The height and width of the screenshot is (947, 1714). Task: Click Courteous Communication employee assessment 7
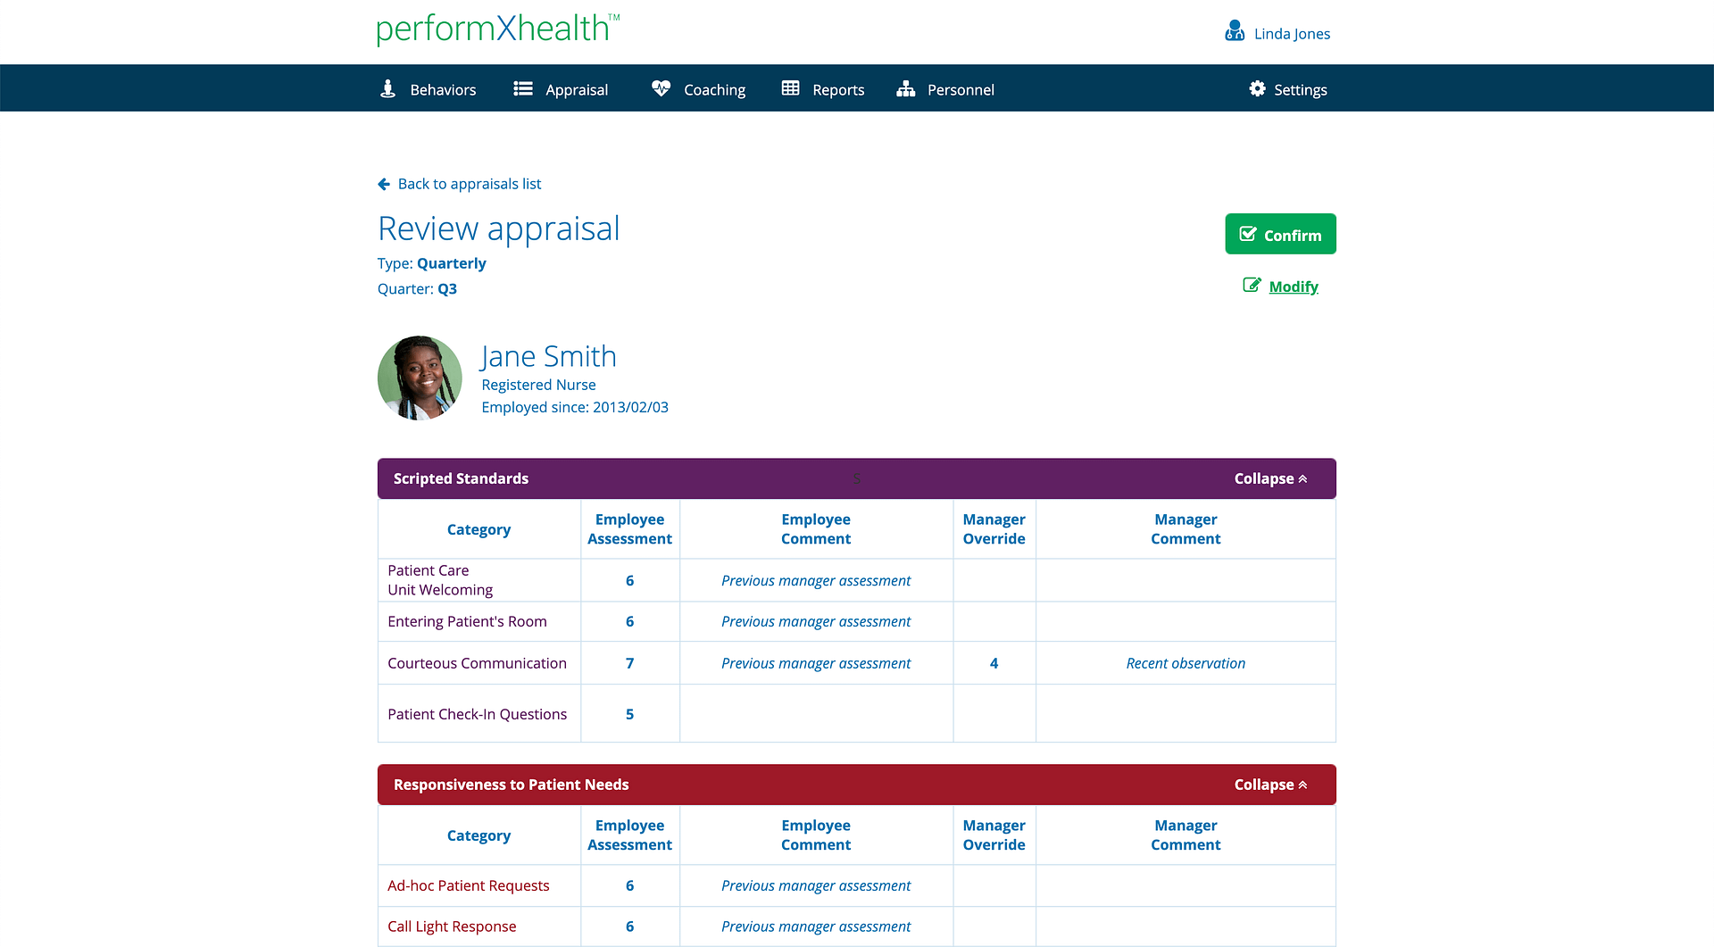[629, 663]
